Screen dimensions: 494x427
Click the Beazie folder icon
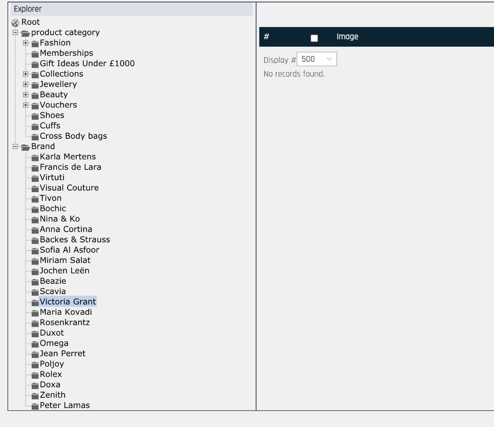coord(35,282)
